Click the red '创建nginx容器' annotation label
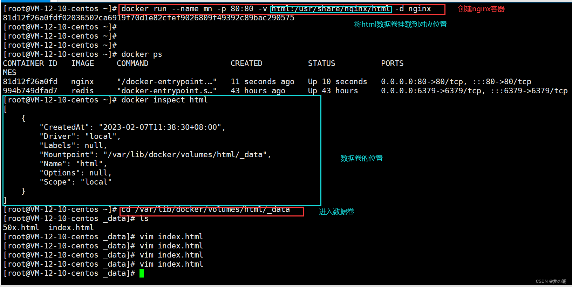The image size is (572, 287). coord(481,9)
